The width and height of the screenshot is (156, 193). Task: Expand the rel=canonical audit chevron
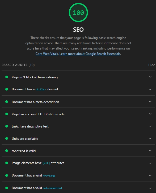point(150,188)
